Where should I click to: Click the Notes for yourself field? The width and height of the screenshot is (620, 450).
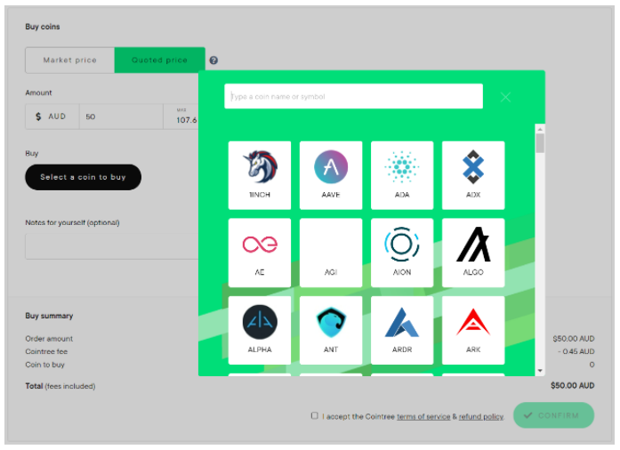(112, 246)
